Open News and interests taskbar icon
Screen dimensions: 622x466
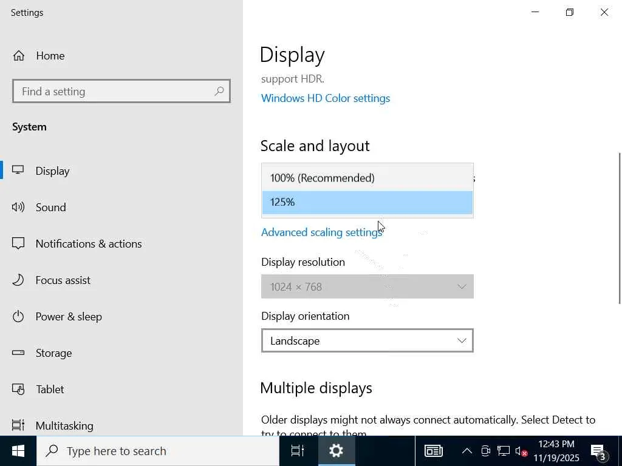(434, 451)
